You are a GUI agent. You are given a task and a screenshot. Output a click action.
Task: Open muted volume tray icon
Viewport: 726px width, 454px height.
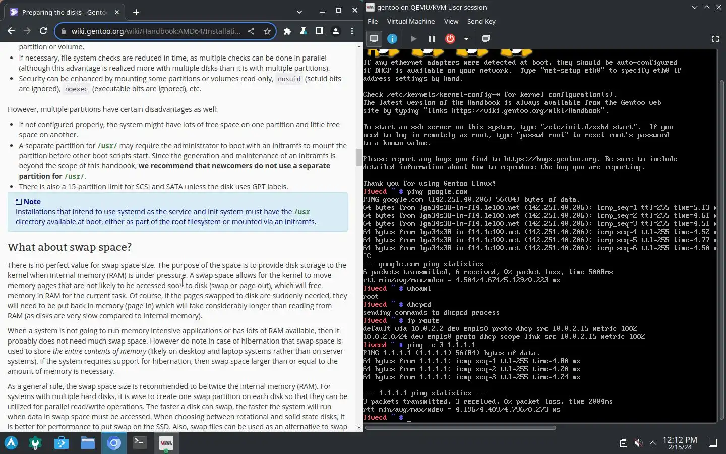[638, 443]
